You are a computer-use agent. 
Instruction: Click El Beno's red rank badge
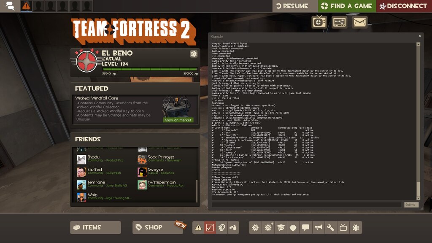[86, 62]
